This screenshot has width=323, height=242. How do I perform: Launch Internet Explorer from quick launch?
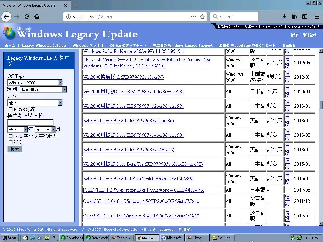(32, 238)
